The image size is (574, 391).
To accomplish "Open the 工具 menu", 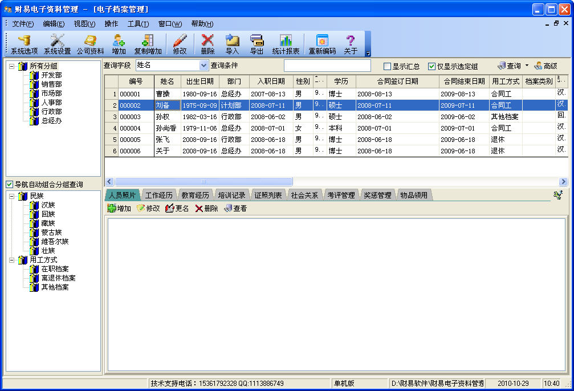I will click(x=138, y=24).
